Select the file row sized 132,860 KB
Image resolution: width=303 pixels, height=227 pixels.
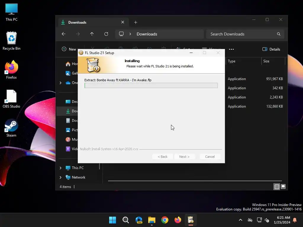click(255, 106)
